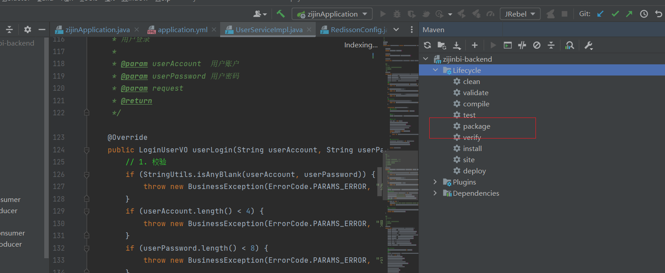Open the zijinApplication run configuration dropdown
This screenshot has height=273, width=665.
coord(332,14)
